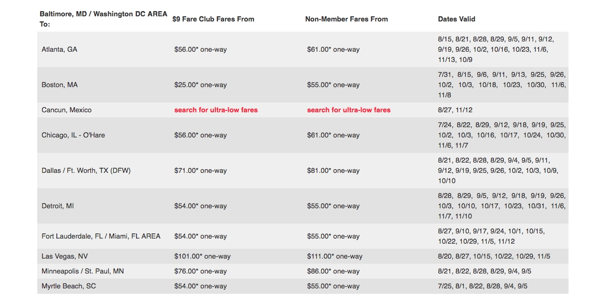Click Cancun's Non-Member ultra-low fares link

(x=349, y=110)
